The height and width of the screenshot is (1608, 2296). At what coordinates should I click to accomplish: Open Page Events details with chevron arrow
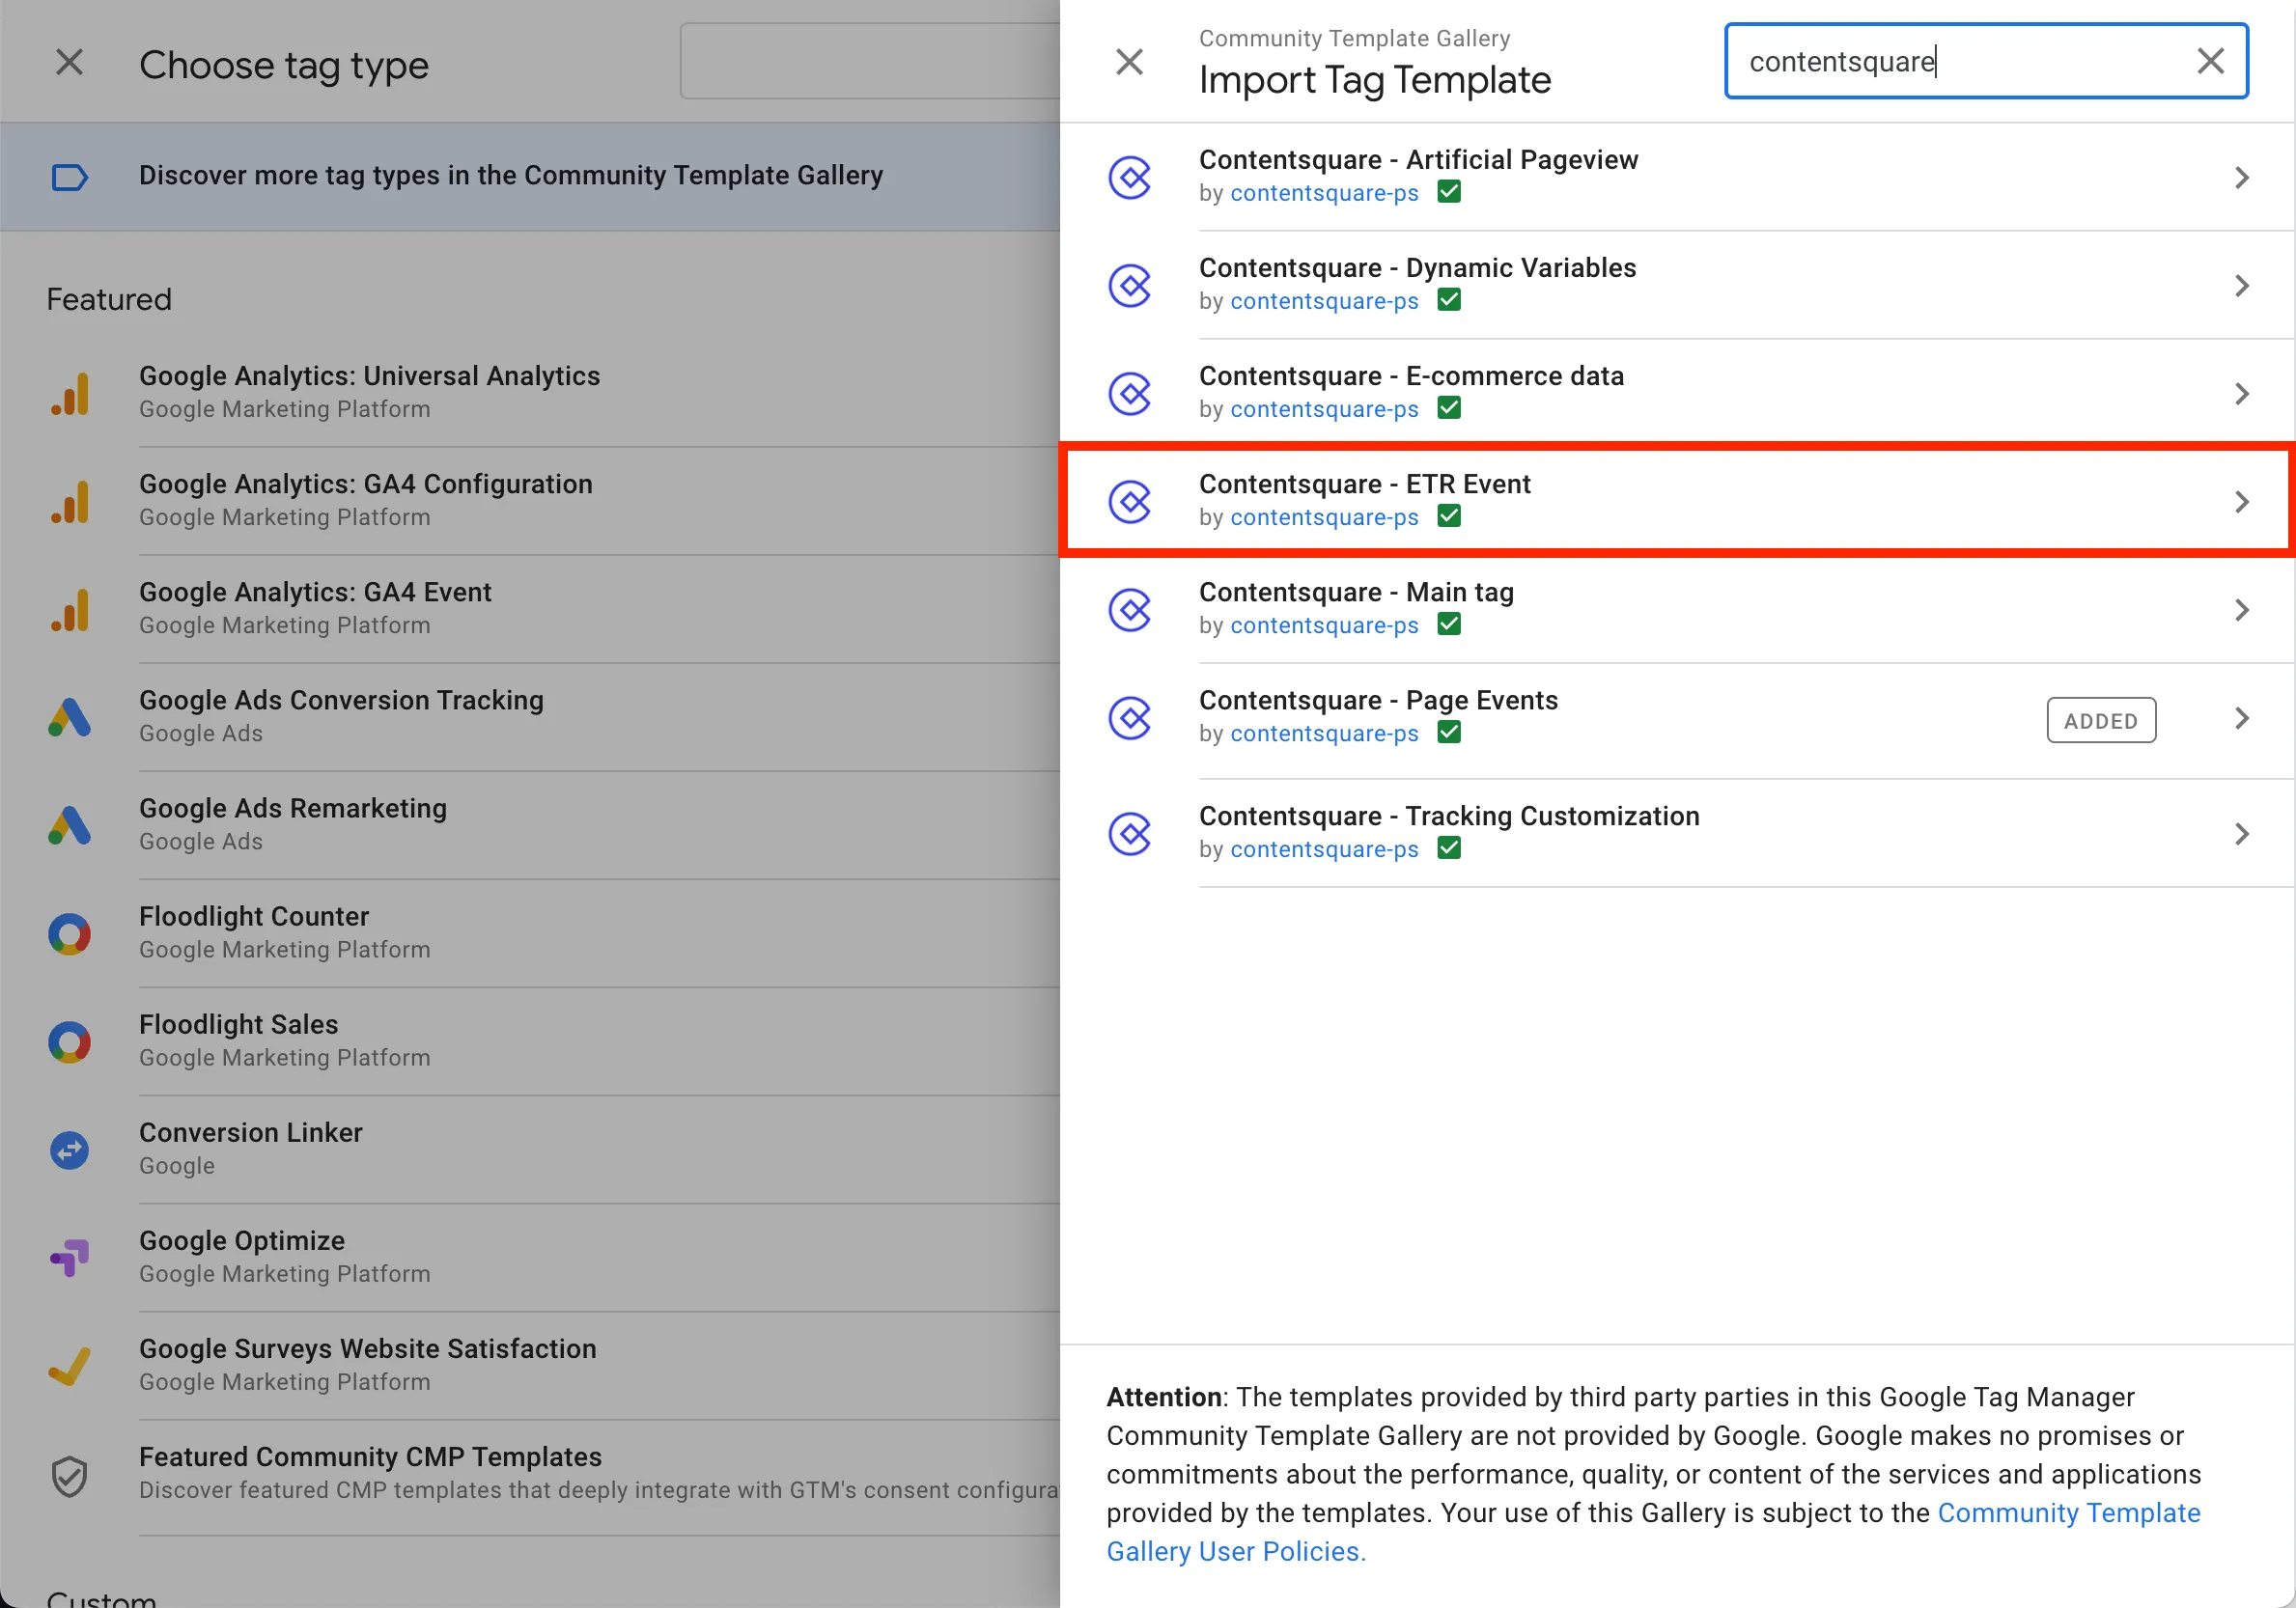coord(2241,717)
